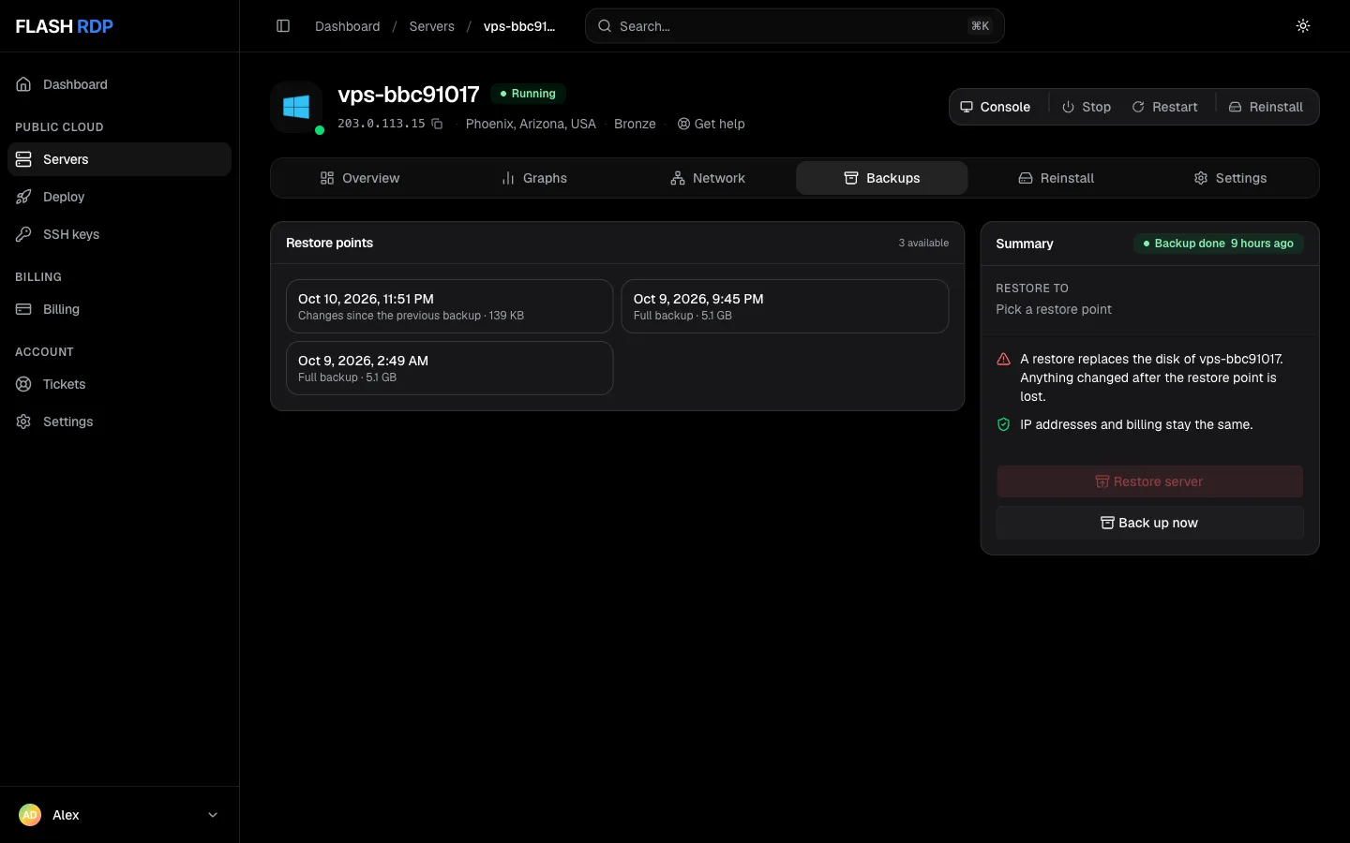Viewport: 1350px width, 843px height.
Task: Open SSH keys in the sidebar
Action: coord(119,234)
